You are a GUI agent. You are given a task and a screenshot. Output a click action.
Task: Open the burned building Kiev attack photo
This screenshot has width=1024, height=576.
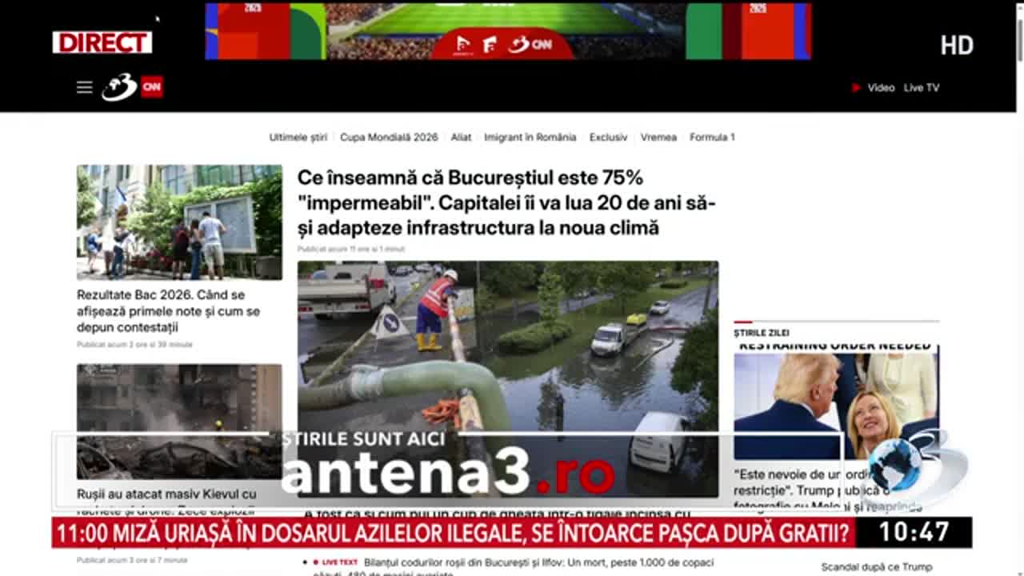click(x=179, y=421)
